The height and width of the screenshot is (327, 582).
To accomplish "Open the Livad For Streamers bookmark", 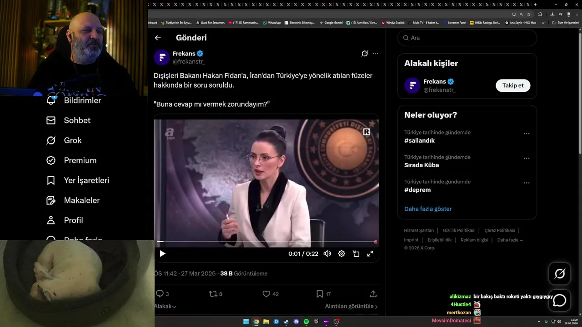I will (x=210, y=22).
